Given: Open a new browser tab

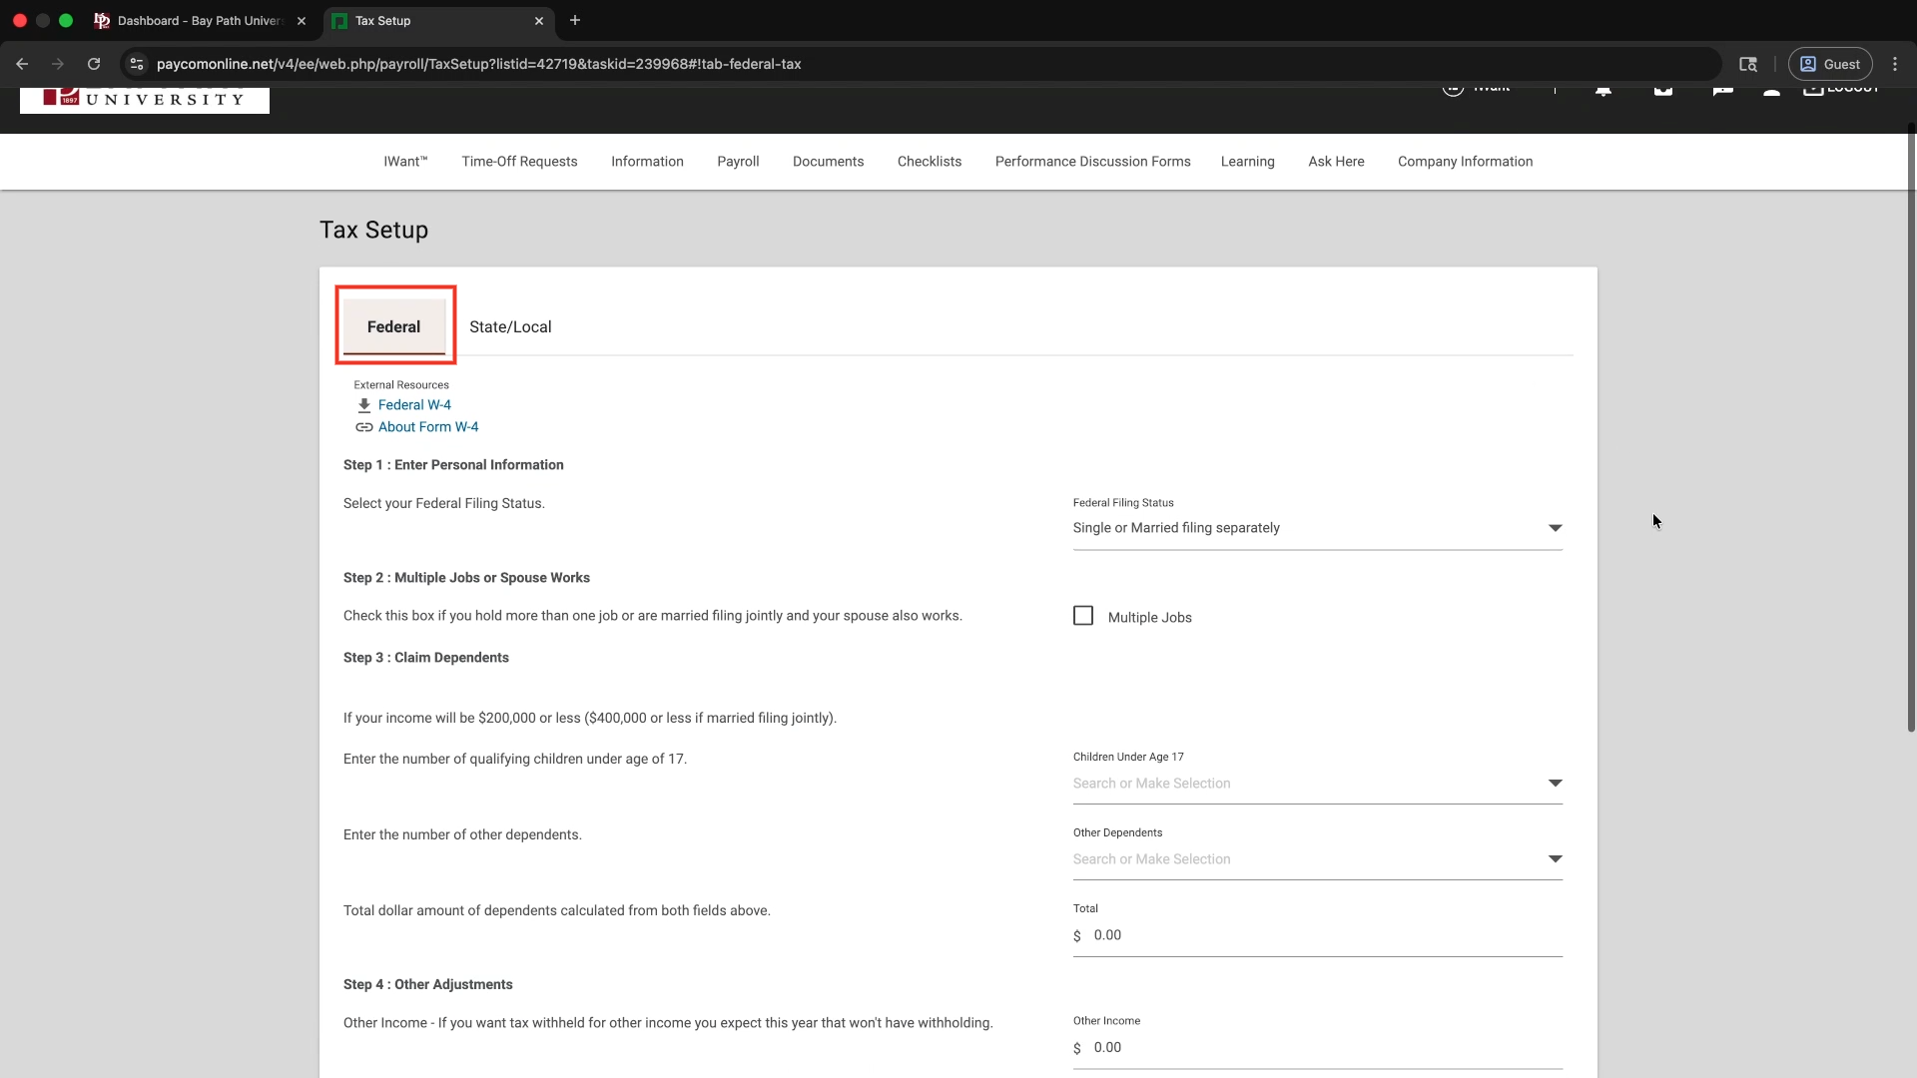Looking at the screenshot, I should point(575,20).
